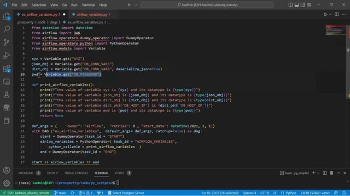Select Python interpreter 3.8.10 in status bar
The image size is (350, 196).
click(x=315, y=193)
